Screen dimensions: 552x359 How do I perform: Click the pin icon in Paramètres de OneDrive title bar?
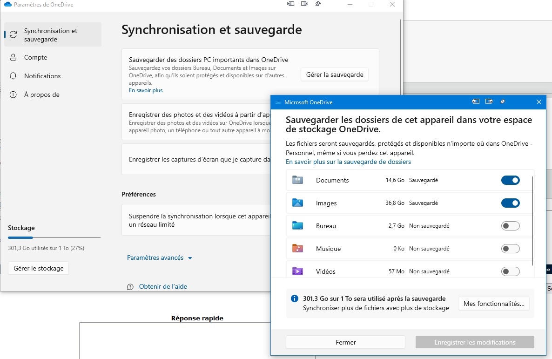318,4
